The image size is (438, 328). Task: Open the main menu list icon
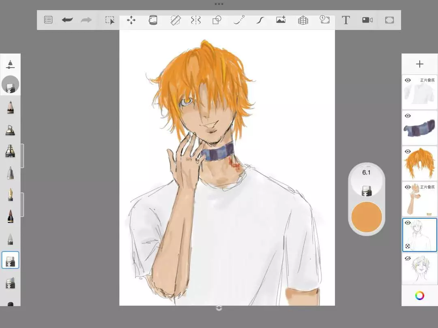click(x=48, y=20)
